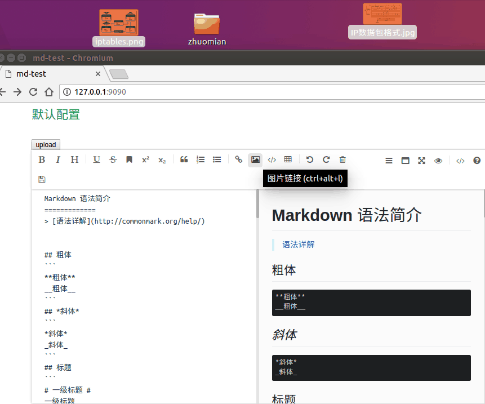Click the 斜体 heading in preview
Viewport: 485px width, 404px height.
pos(284,335)
